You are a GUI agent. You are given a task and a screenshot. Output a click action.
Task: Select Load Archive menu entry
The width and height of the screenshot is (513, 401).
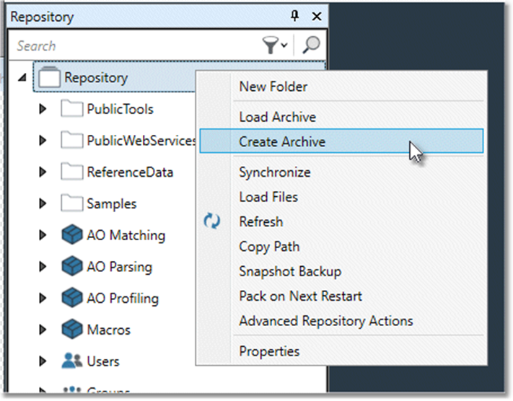click(277, 117)
